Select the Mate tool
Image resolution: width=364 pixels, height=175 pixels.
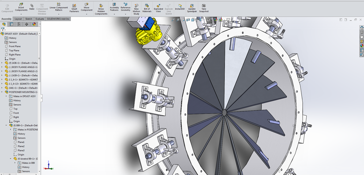(x=32, y=7)
